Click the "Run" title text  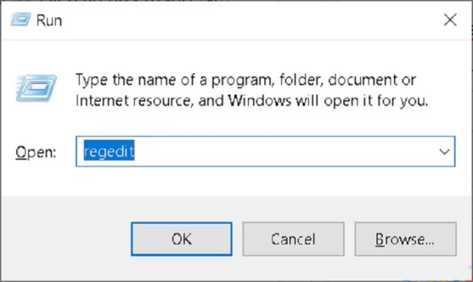[51, 20]
